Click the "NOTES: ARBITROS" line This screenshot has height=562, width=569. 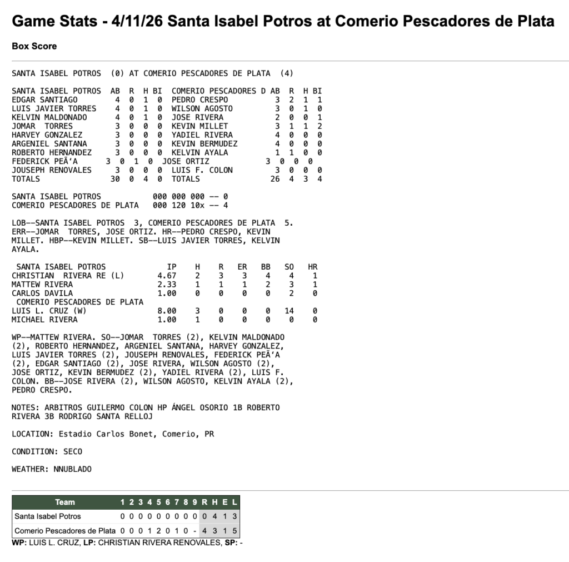coord(146,407)
